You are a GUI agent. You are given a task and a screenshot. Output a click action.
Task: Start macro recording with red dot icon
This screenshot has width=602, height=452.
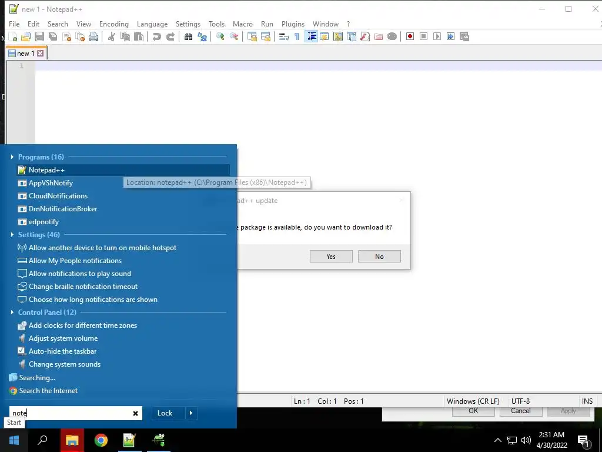[410, 36]
